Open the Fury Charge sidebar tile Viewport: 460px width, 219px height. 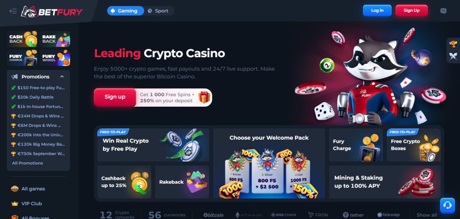pos(22,58)
